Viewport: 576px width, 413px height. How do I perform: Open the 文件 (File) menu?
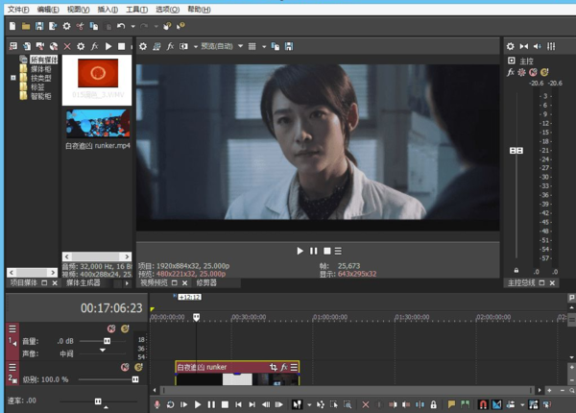pyautogui.click(x=18, y=9)
